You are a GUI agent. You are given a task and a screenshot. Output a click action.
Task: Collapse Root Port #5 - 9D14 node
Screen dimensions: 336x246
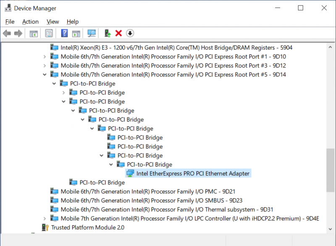(x=45, y=74)
